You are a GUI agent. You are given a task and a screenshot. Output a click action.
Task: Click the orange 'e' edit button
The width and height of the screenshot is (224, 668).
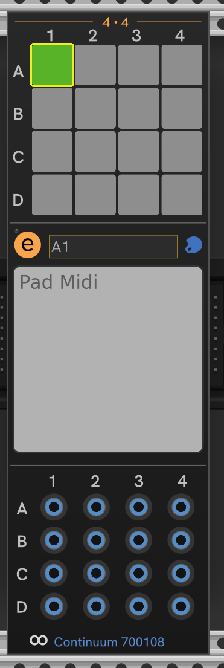[28, 245]
